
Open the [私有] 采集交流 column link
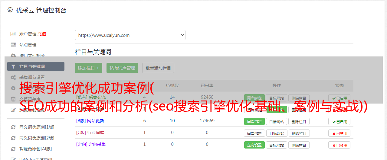pos(91,97)
